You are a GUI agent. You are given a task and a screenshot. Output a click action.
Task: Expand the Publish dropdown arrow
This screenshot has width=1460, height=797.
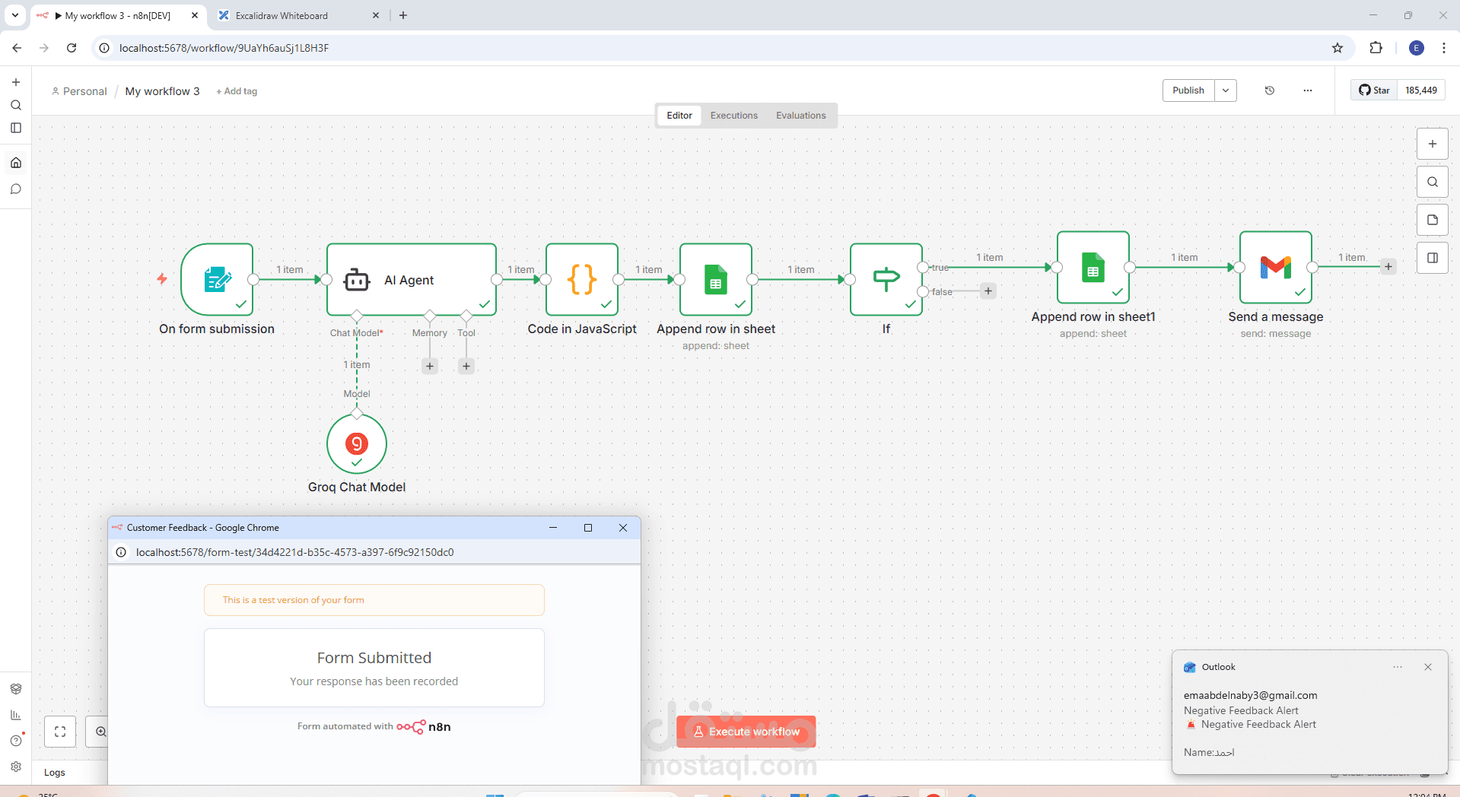(x=1226, y=90)
